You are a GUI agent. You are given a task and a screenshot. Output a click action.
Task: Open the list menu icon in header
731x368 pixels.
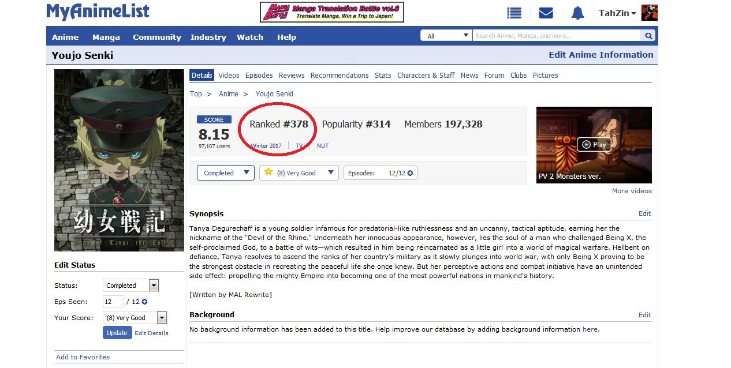(514, 13)
